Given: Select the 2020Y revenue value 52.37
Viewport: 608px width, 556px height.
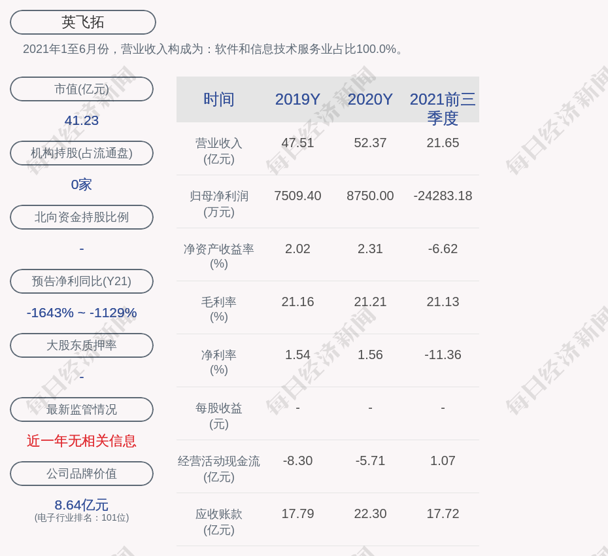Looking at the screenshot, I should [x=370, y=143].
